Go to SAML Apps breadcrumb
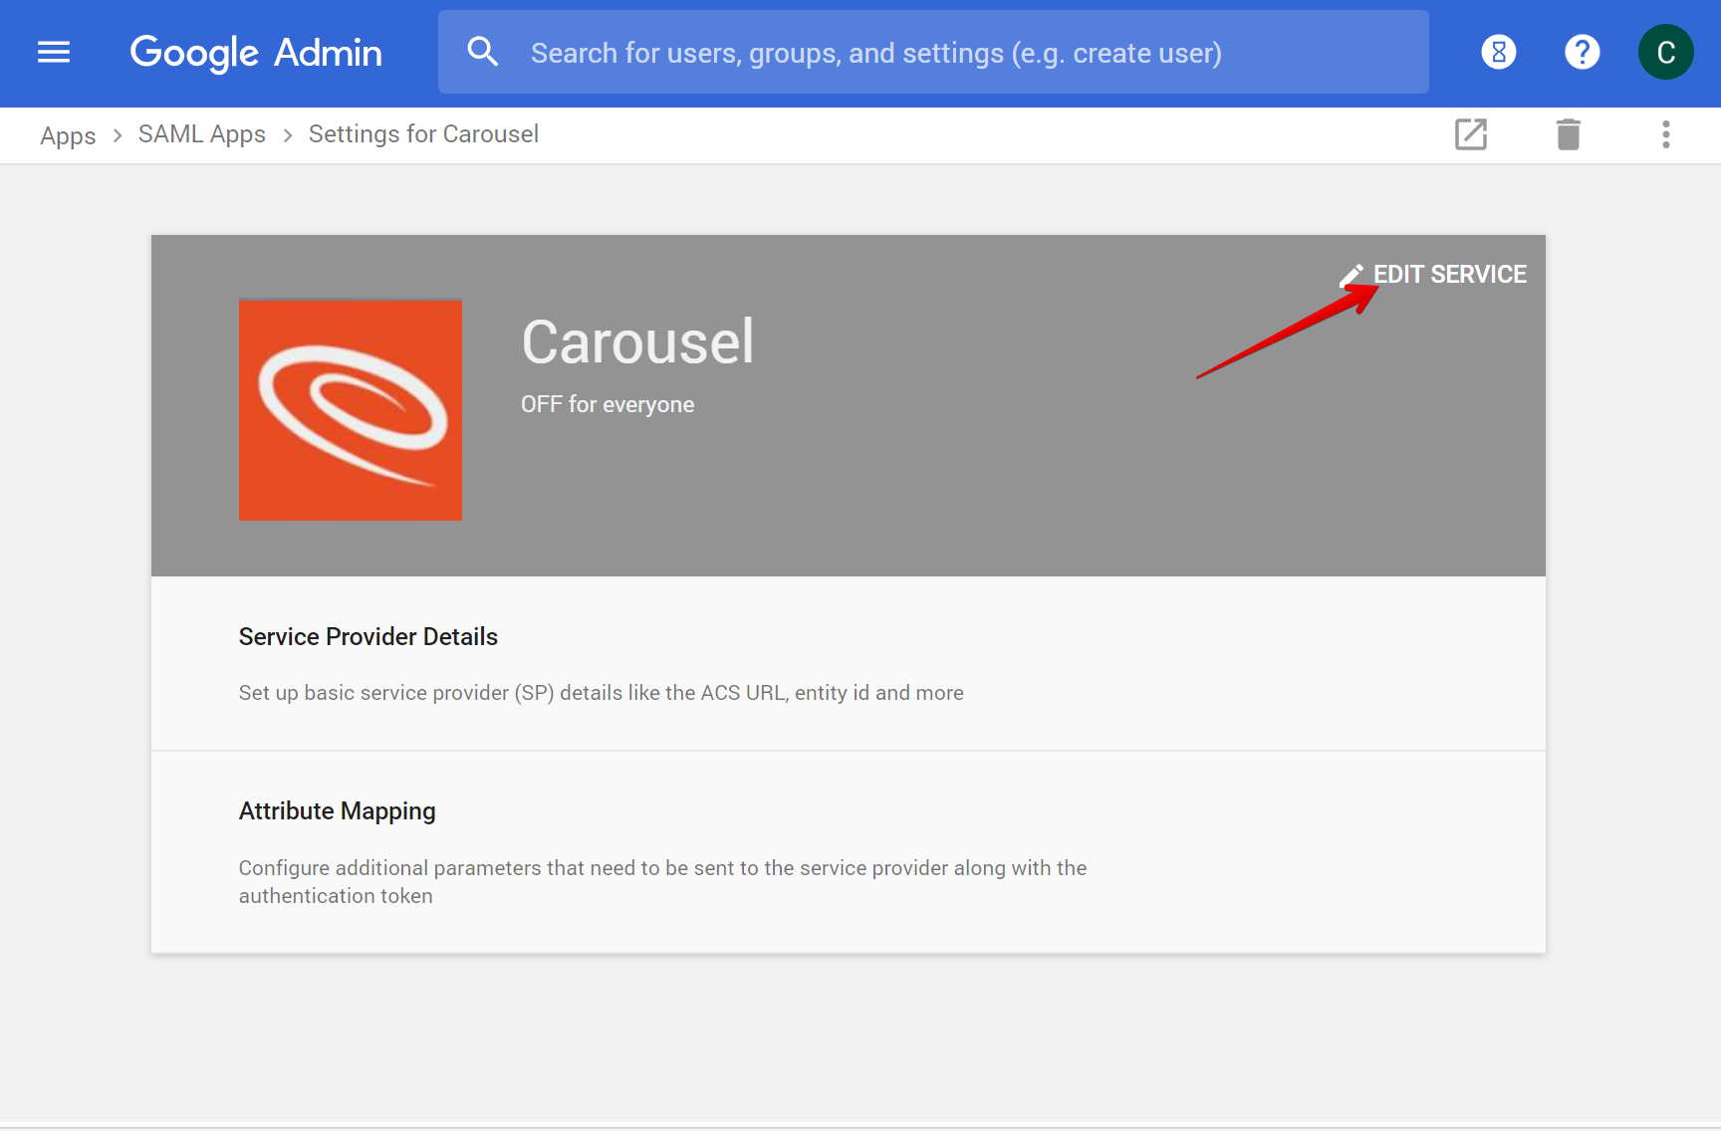The width and height of the screenshot is (1721, 1131). coord(202,134)
